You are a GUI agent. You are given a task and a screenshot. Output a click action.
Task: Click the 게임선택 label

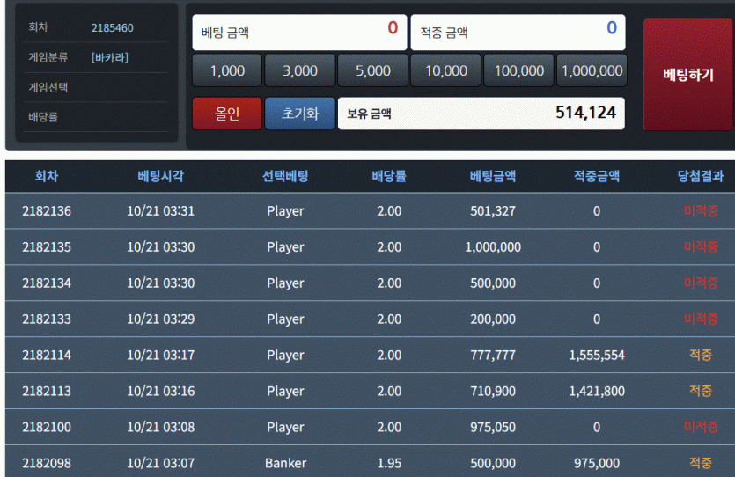[48, 87]
